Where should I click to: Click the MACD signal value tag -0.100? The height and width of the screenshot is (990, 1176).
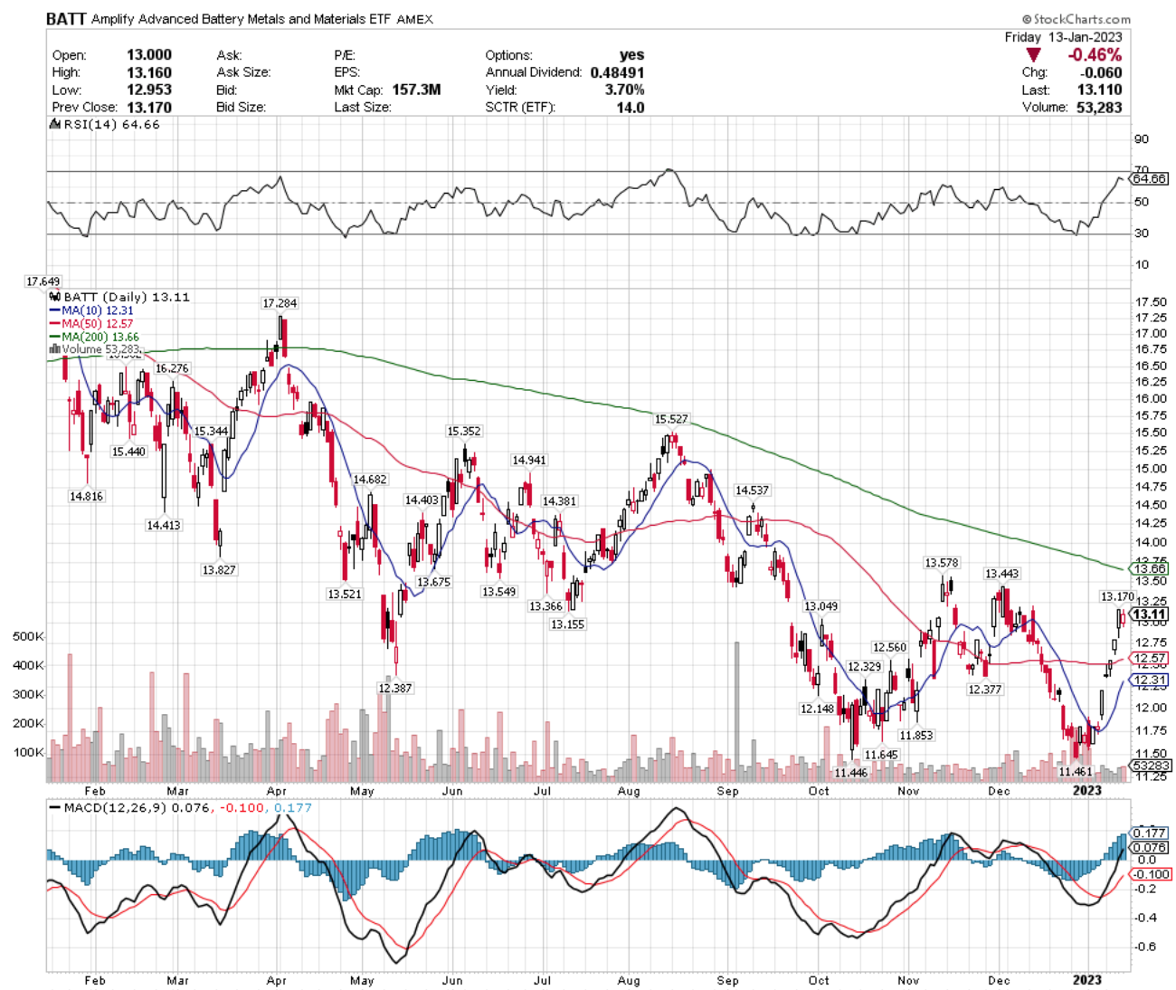point(1152,874)
